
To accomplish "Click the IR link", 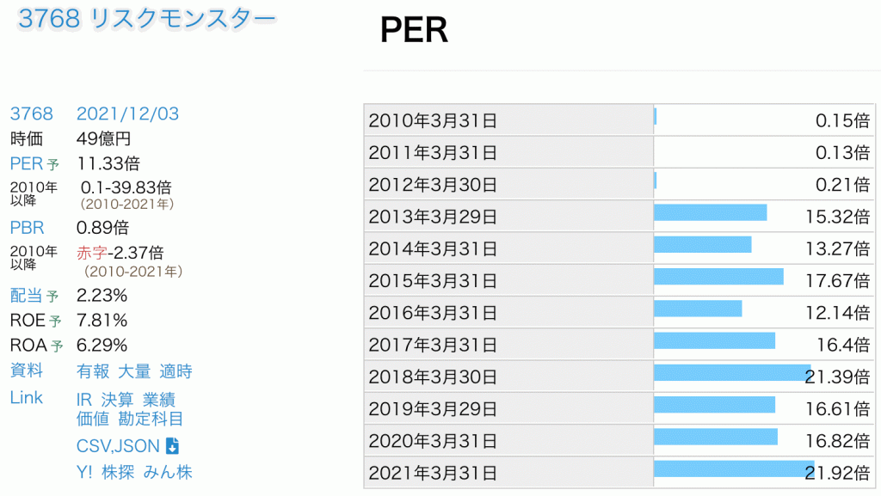I will [x=84, y=400].
